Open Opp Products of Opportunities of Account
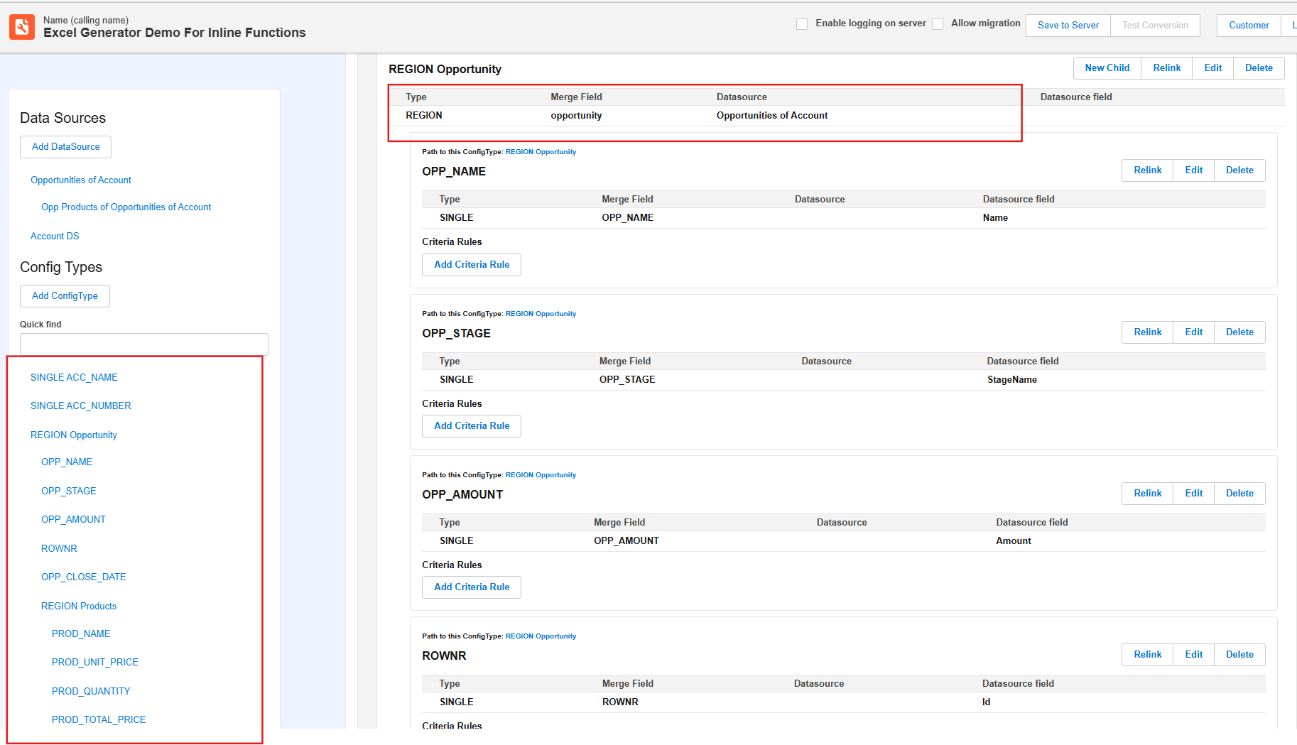Screen dimensions: 1297x745 pos(126,207)
